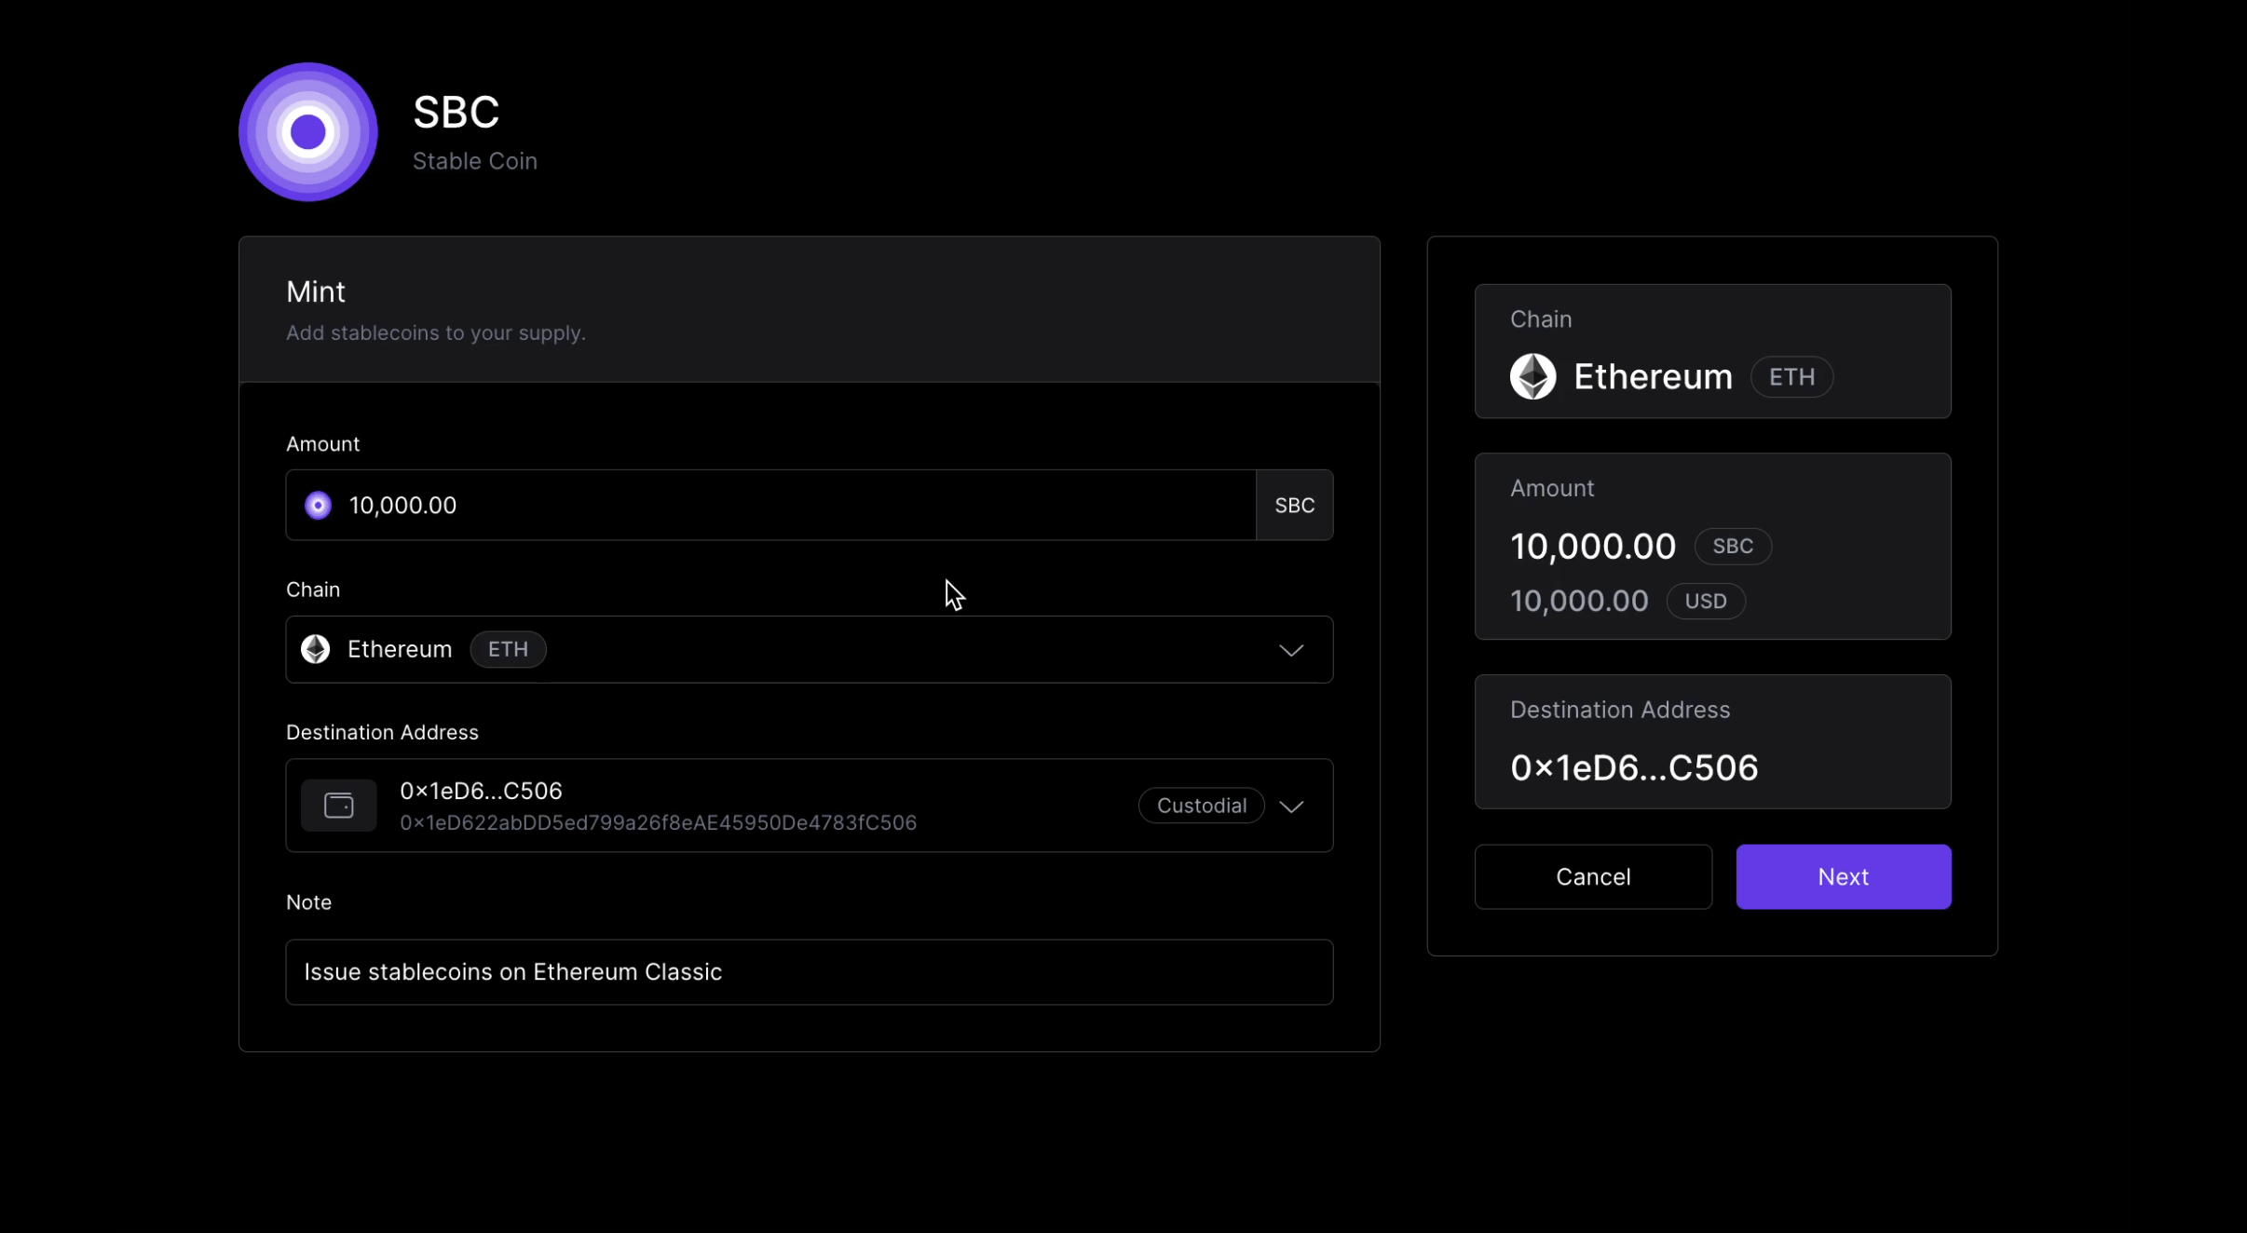This screenshot has width=2247, height=1233.
Task: Click the Custodial tag on address
Action: pyautogui.click(x=1201, y=806)
